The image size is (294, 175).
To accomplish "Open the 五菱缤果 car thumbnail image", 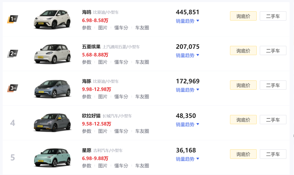I will coord(52,54).
